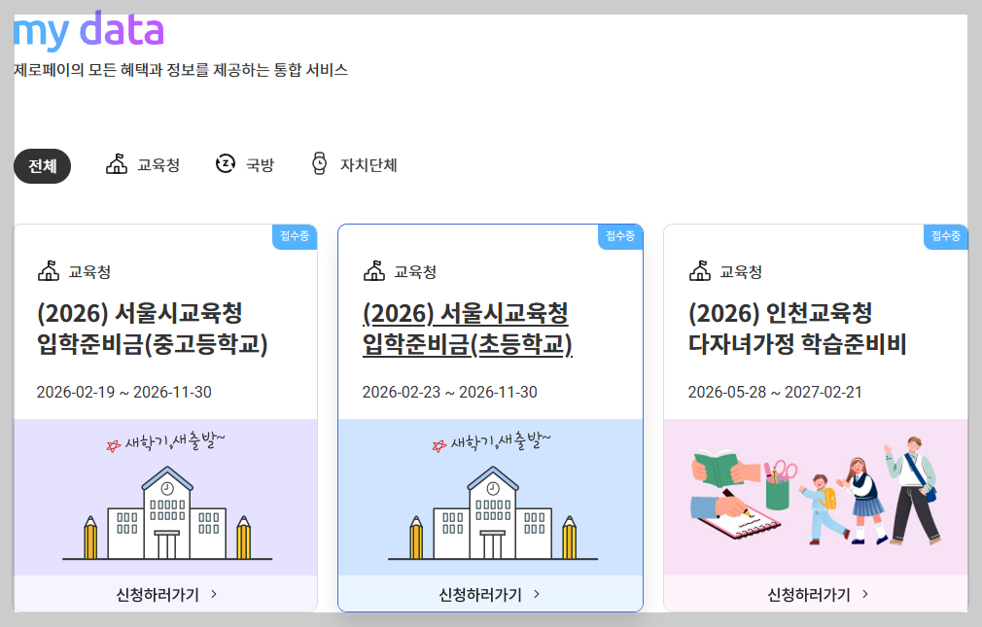Click chevron arrow on 중고등학교 card's 신청하러가기
The width and height of the screenshot is (982, 627).
tap(214, 594)
